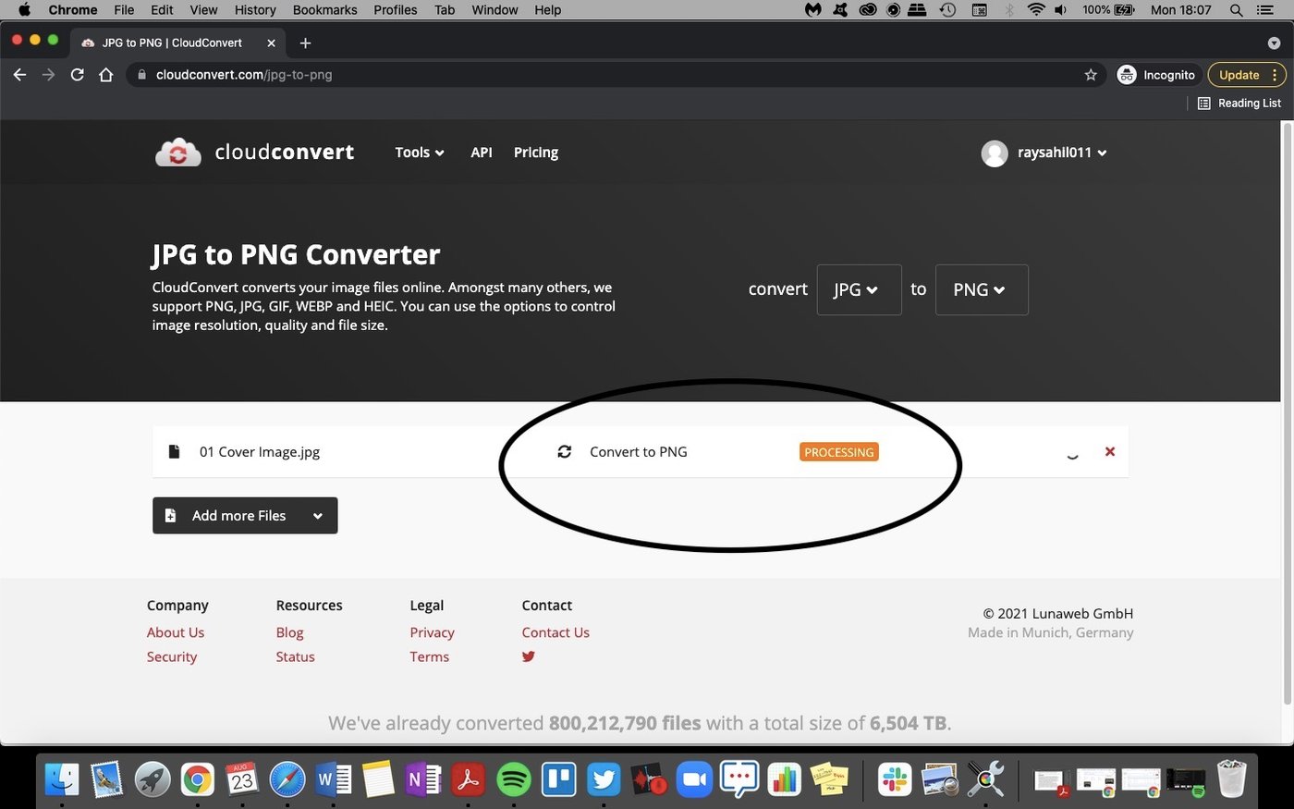
Task: Remove 01 Cover Image.jpg with the red X
Action: 1110,451
